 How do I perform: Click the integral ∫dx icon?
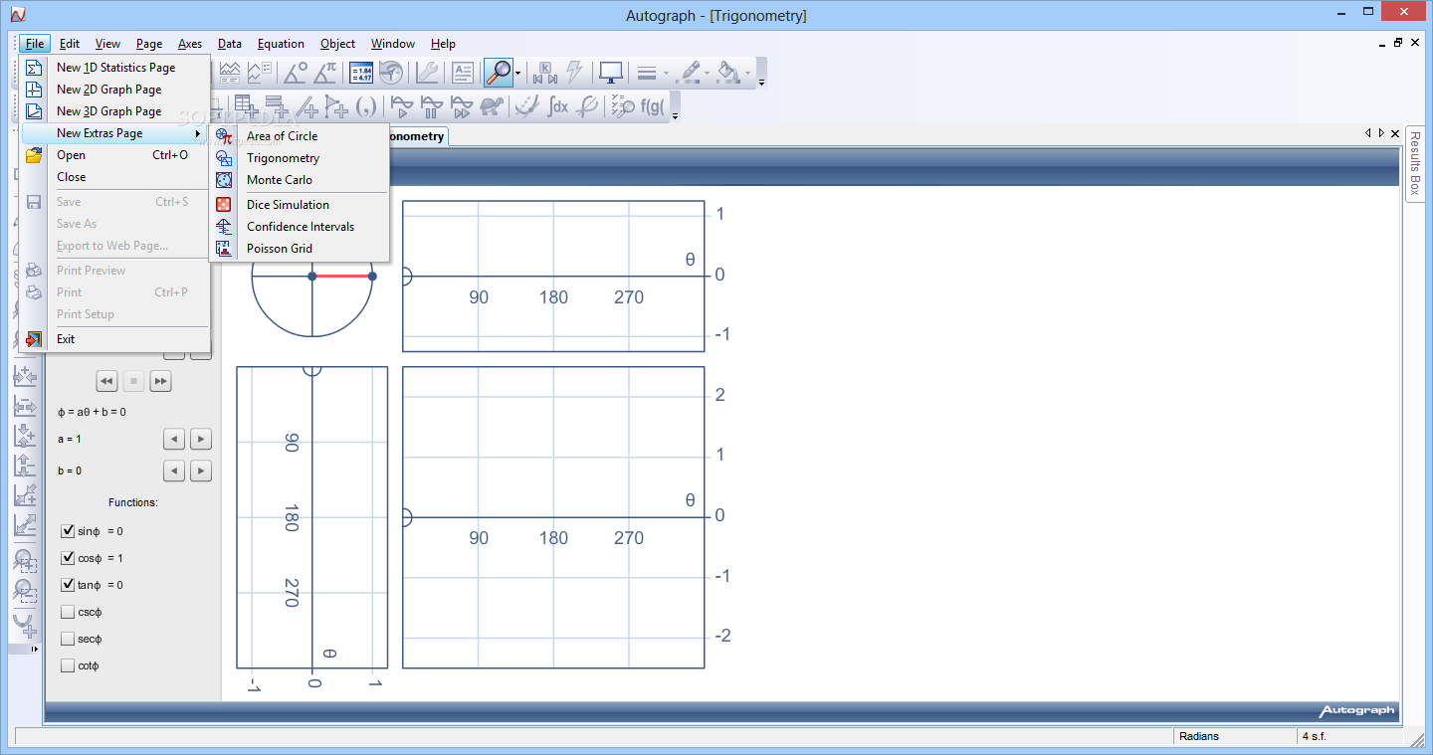tap(557, 105)
